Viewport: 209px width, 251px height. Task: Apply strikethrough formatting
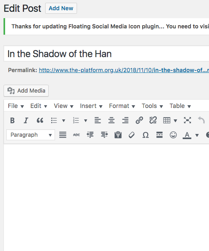click(x=77, y=135)
